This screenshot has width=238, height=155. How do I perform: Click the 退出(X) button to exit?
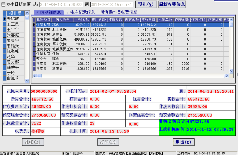pyautogui.click(x=183, y=142)
